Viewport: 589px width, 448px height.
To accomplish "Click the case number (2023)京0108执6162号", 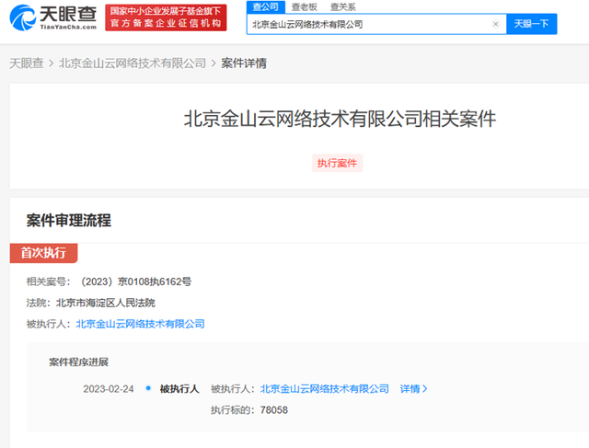I will tap(136, 281).
